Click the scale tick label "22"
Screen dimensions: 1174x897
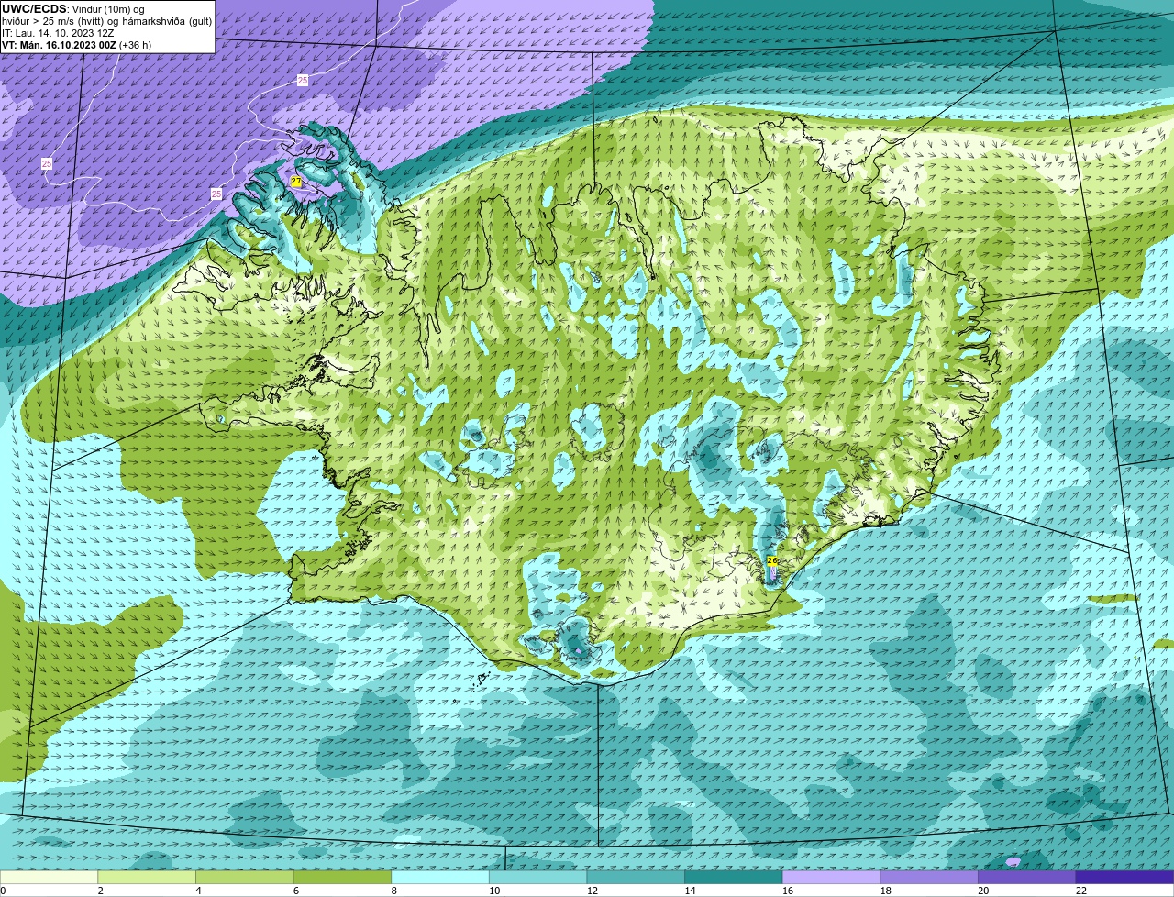point(1081,891)
